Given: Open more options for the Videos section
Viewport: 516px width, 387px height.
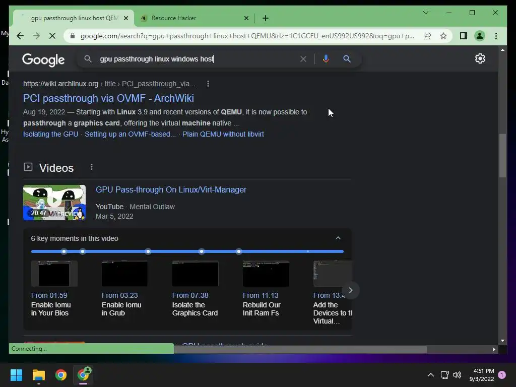Looking at the screenshot, I should [92, 167].
